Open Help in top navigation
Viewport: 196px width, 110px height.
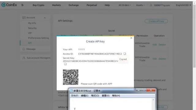click(x=107, y=5)
